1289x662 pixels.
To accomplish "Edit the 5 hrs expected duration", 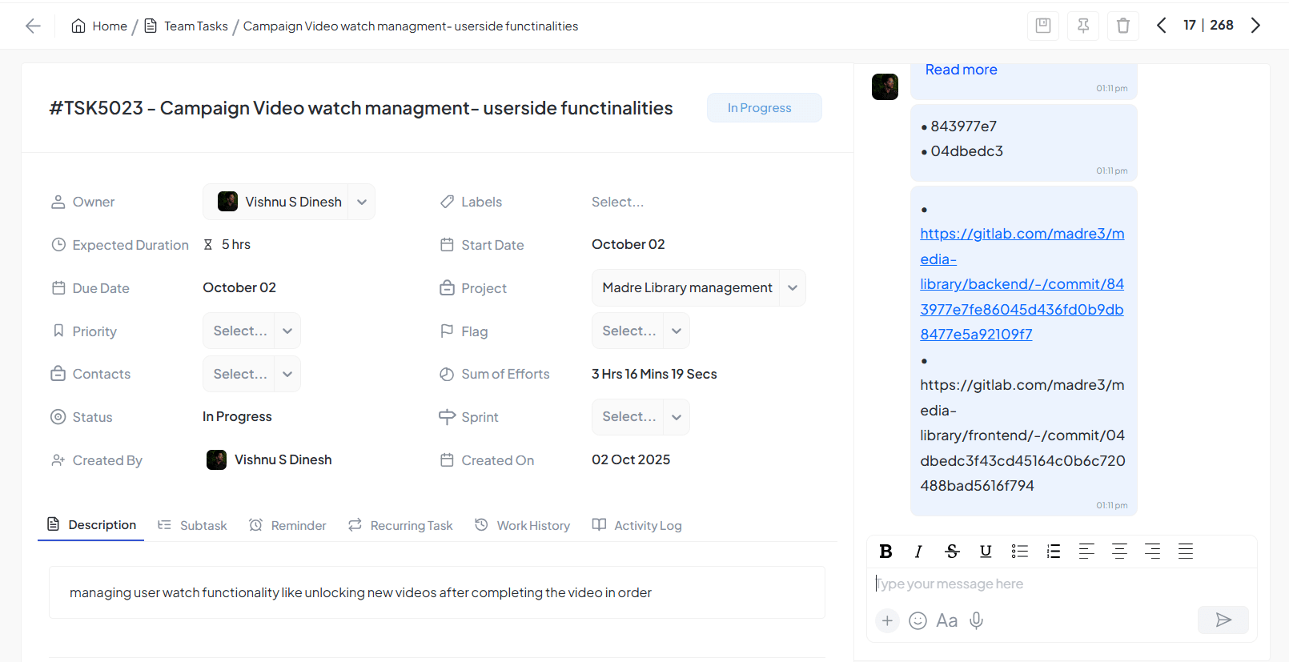I will pos(235,244).
